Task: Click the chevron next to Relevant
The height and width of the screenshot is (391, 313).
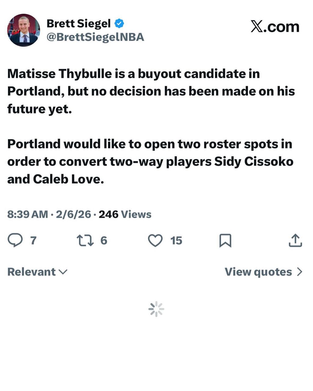Action: (63, 272)
